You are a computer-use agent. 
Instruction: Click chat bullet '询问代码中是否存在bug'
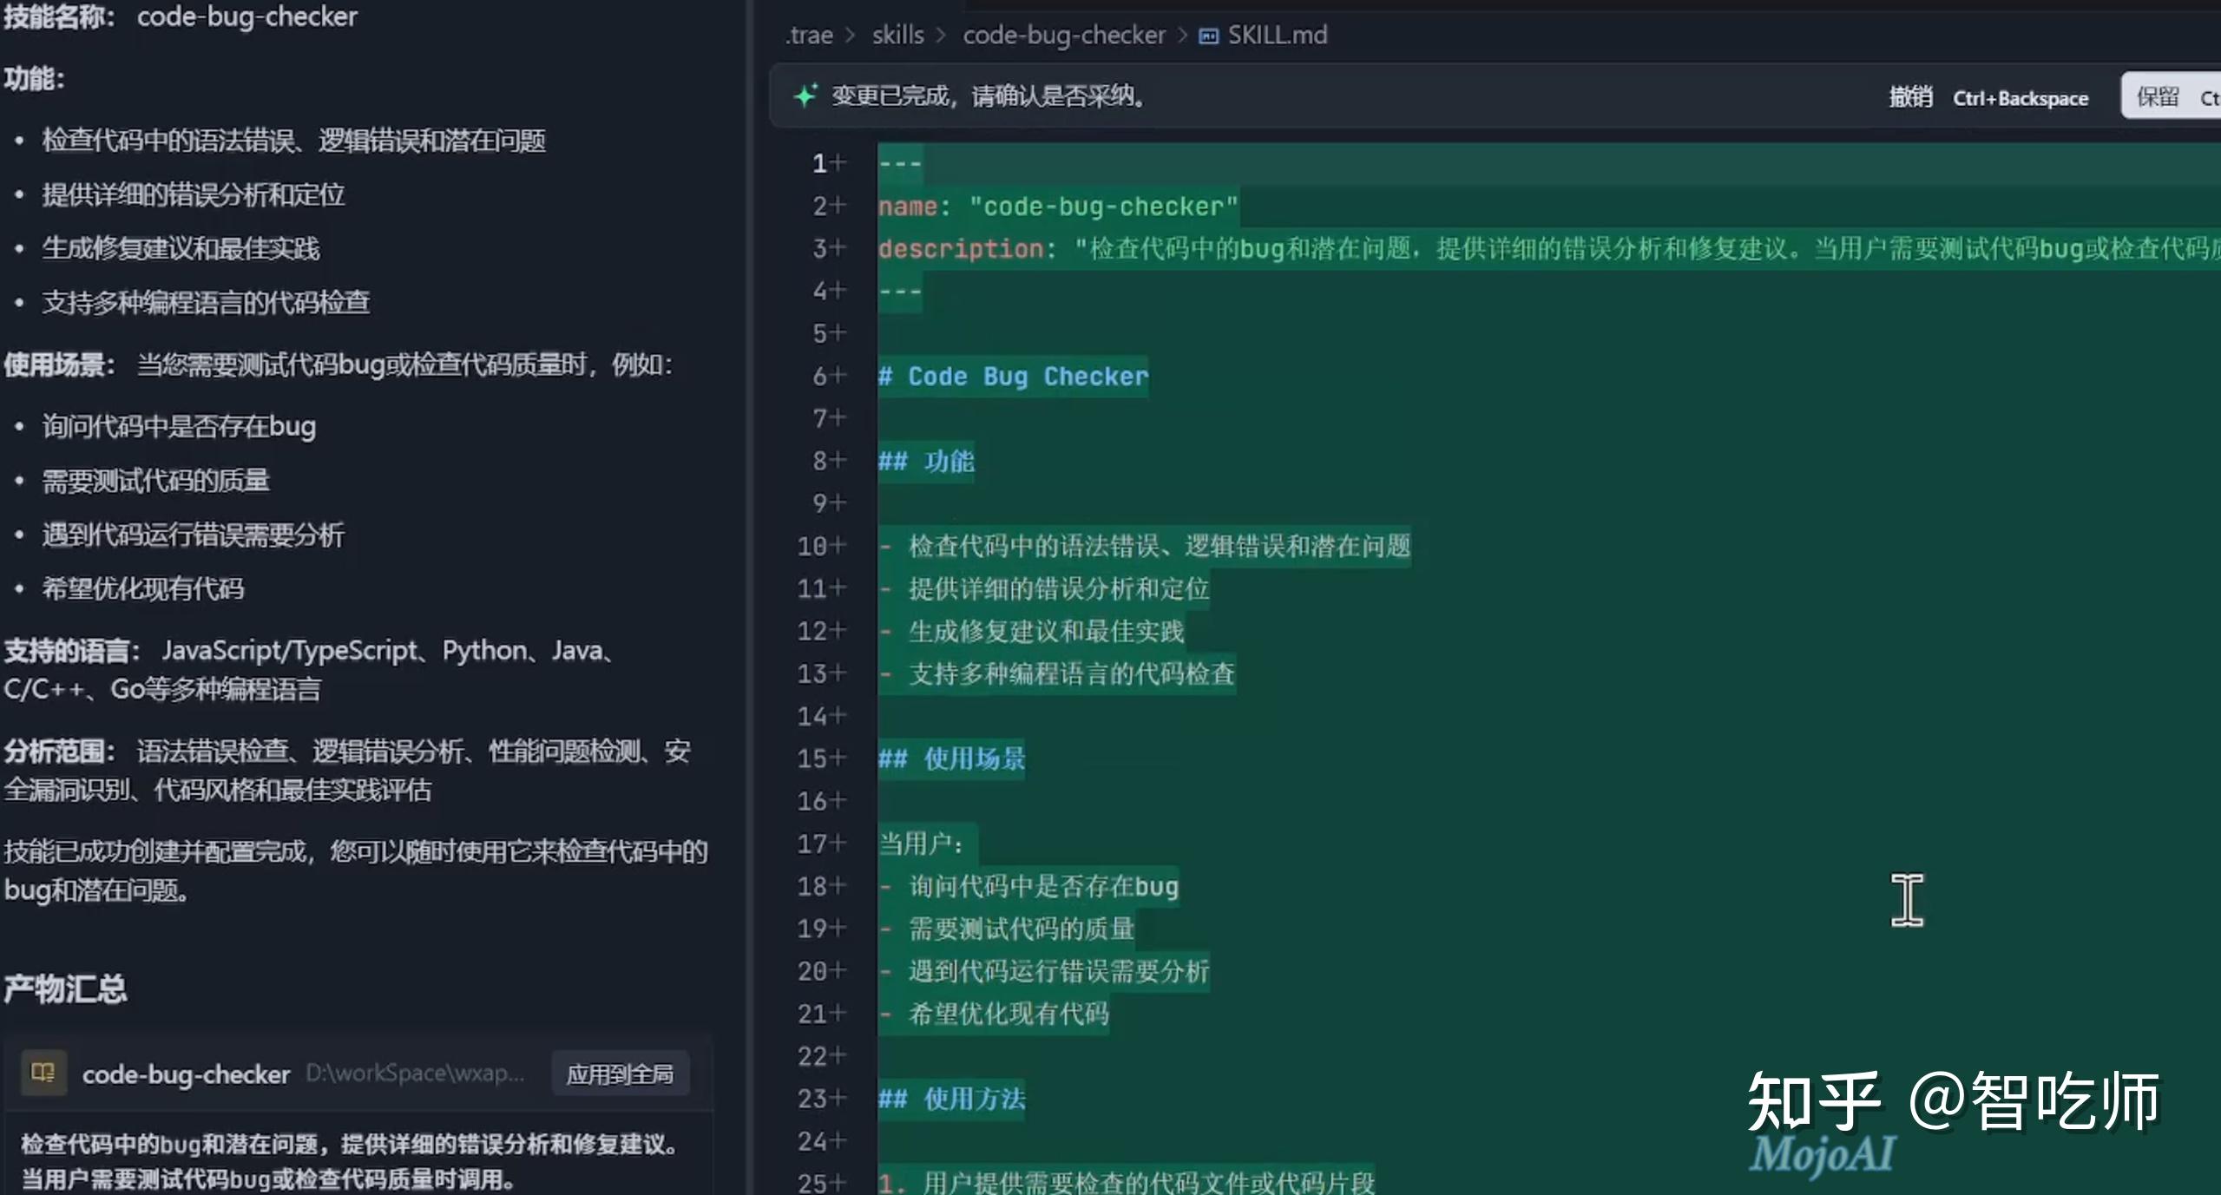click(179, 426)
